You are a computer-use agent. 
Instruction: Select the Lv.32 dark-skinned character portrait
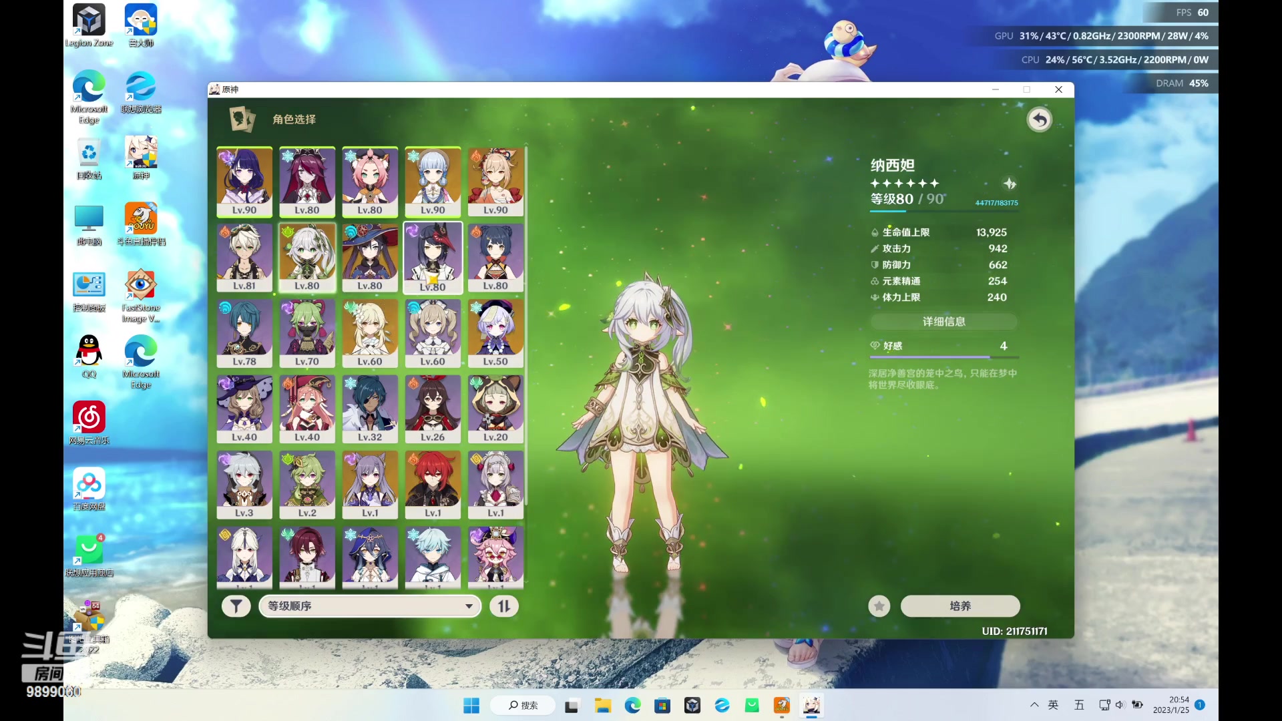click(x=370, y=409)
